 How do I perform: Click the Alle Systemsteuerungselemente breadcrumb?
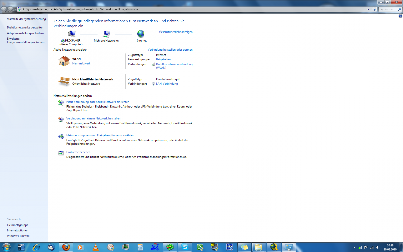tap(74, 9)
